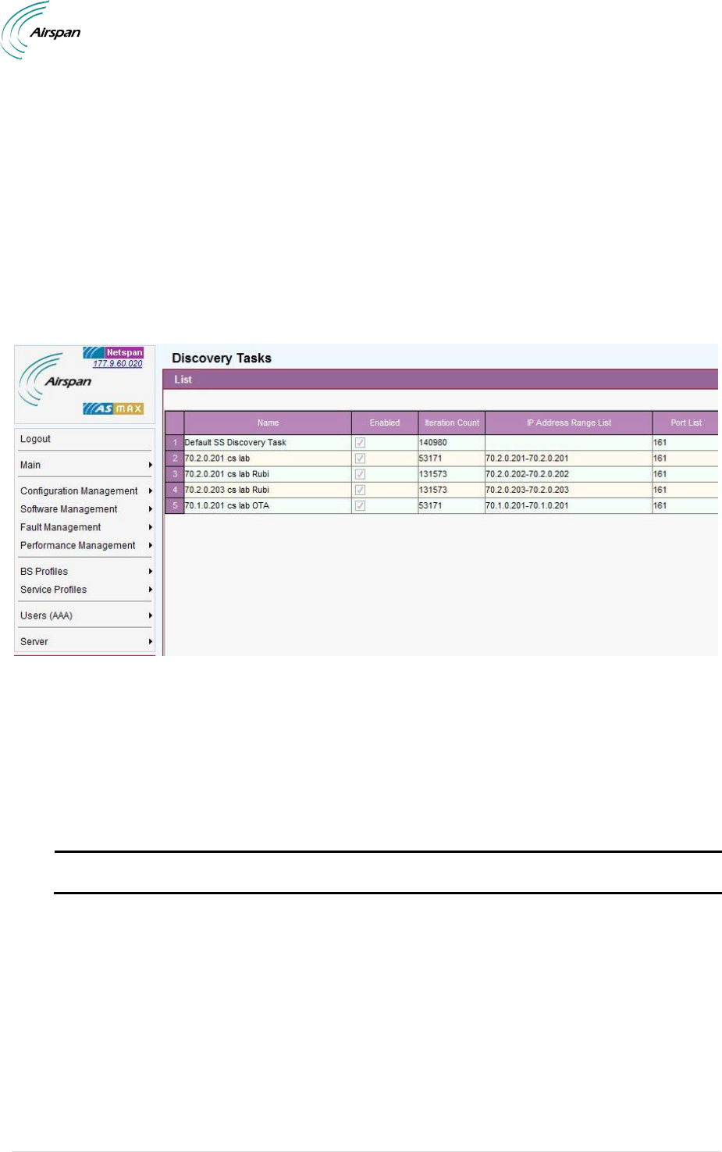722x1152 pixels.
Task: Select row number 3 header
Action: pos(175,474)
